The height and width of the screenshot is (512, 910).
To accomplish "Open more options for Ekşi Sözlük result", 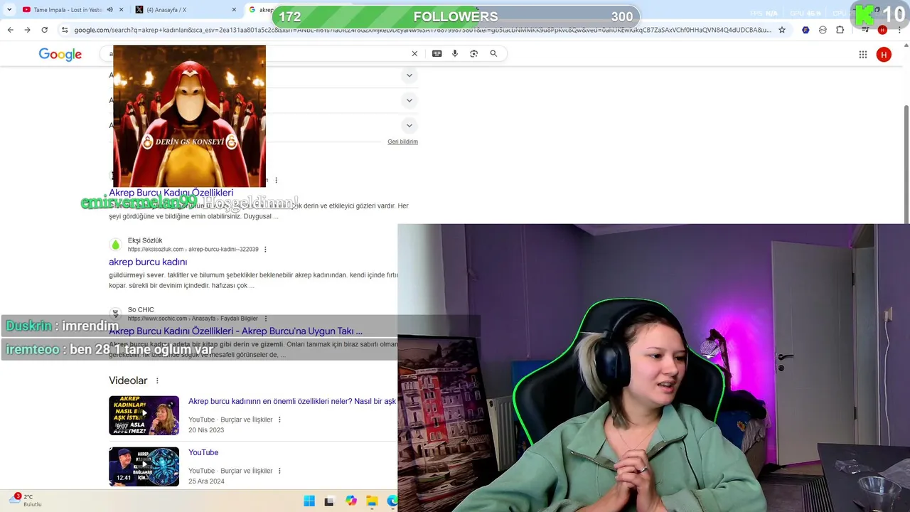I will click(265, 250).
